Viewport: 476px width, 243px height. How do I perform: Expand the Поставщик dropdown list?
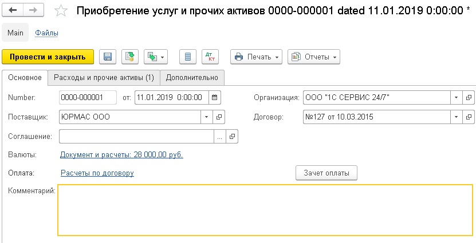click(x=206, y=117)
